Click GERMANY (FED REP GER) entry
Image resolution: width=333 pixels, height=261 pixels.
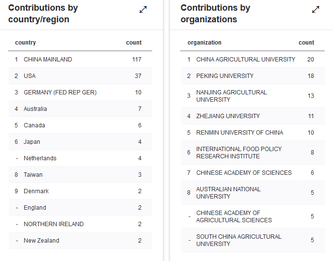60,92
